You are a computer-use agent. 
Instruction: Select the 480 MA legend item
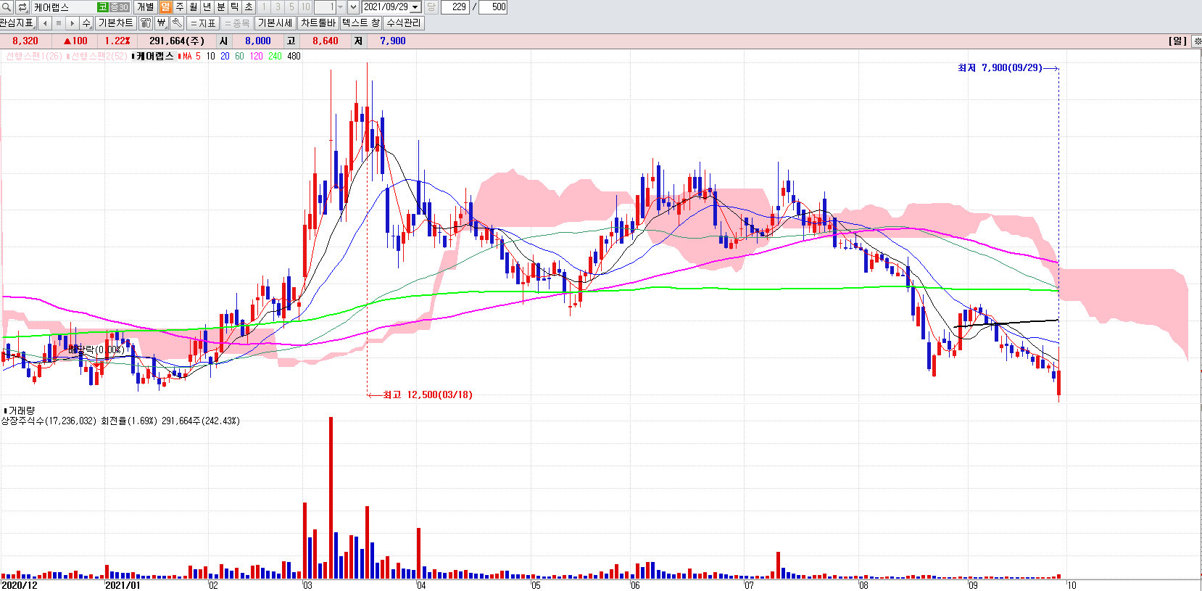click(294, 56)
